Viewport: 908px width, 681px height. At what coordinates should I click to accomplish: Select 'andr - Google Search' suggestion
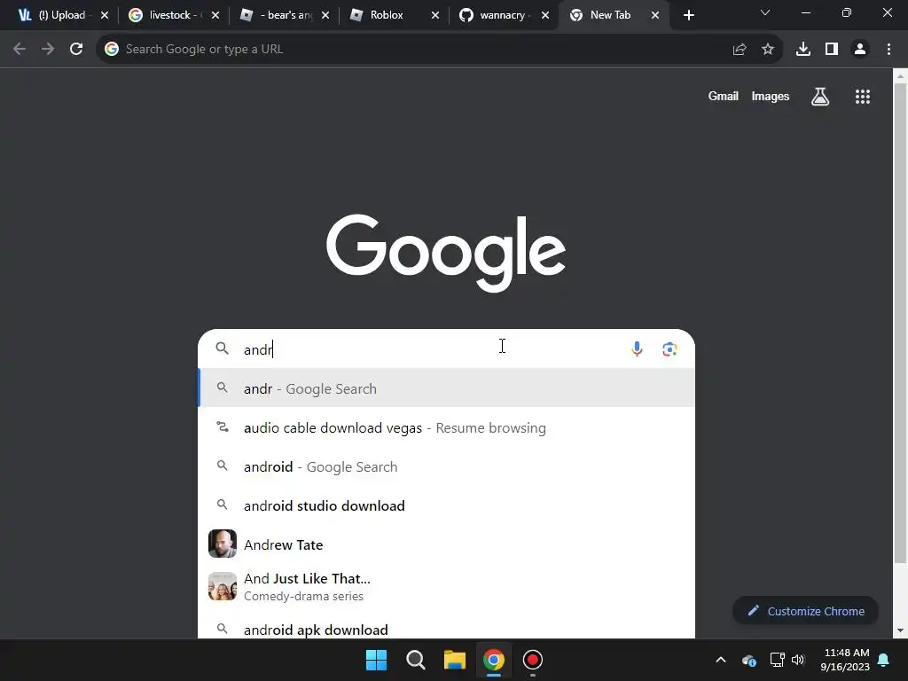click(447, 388)
